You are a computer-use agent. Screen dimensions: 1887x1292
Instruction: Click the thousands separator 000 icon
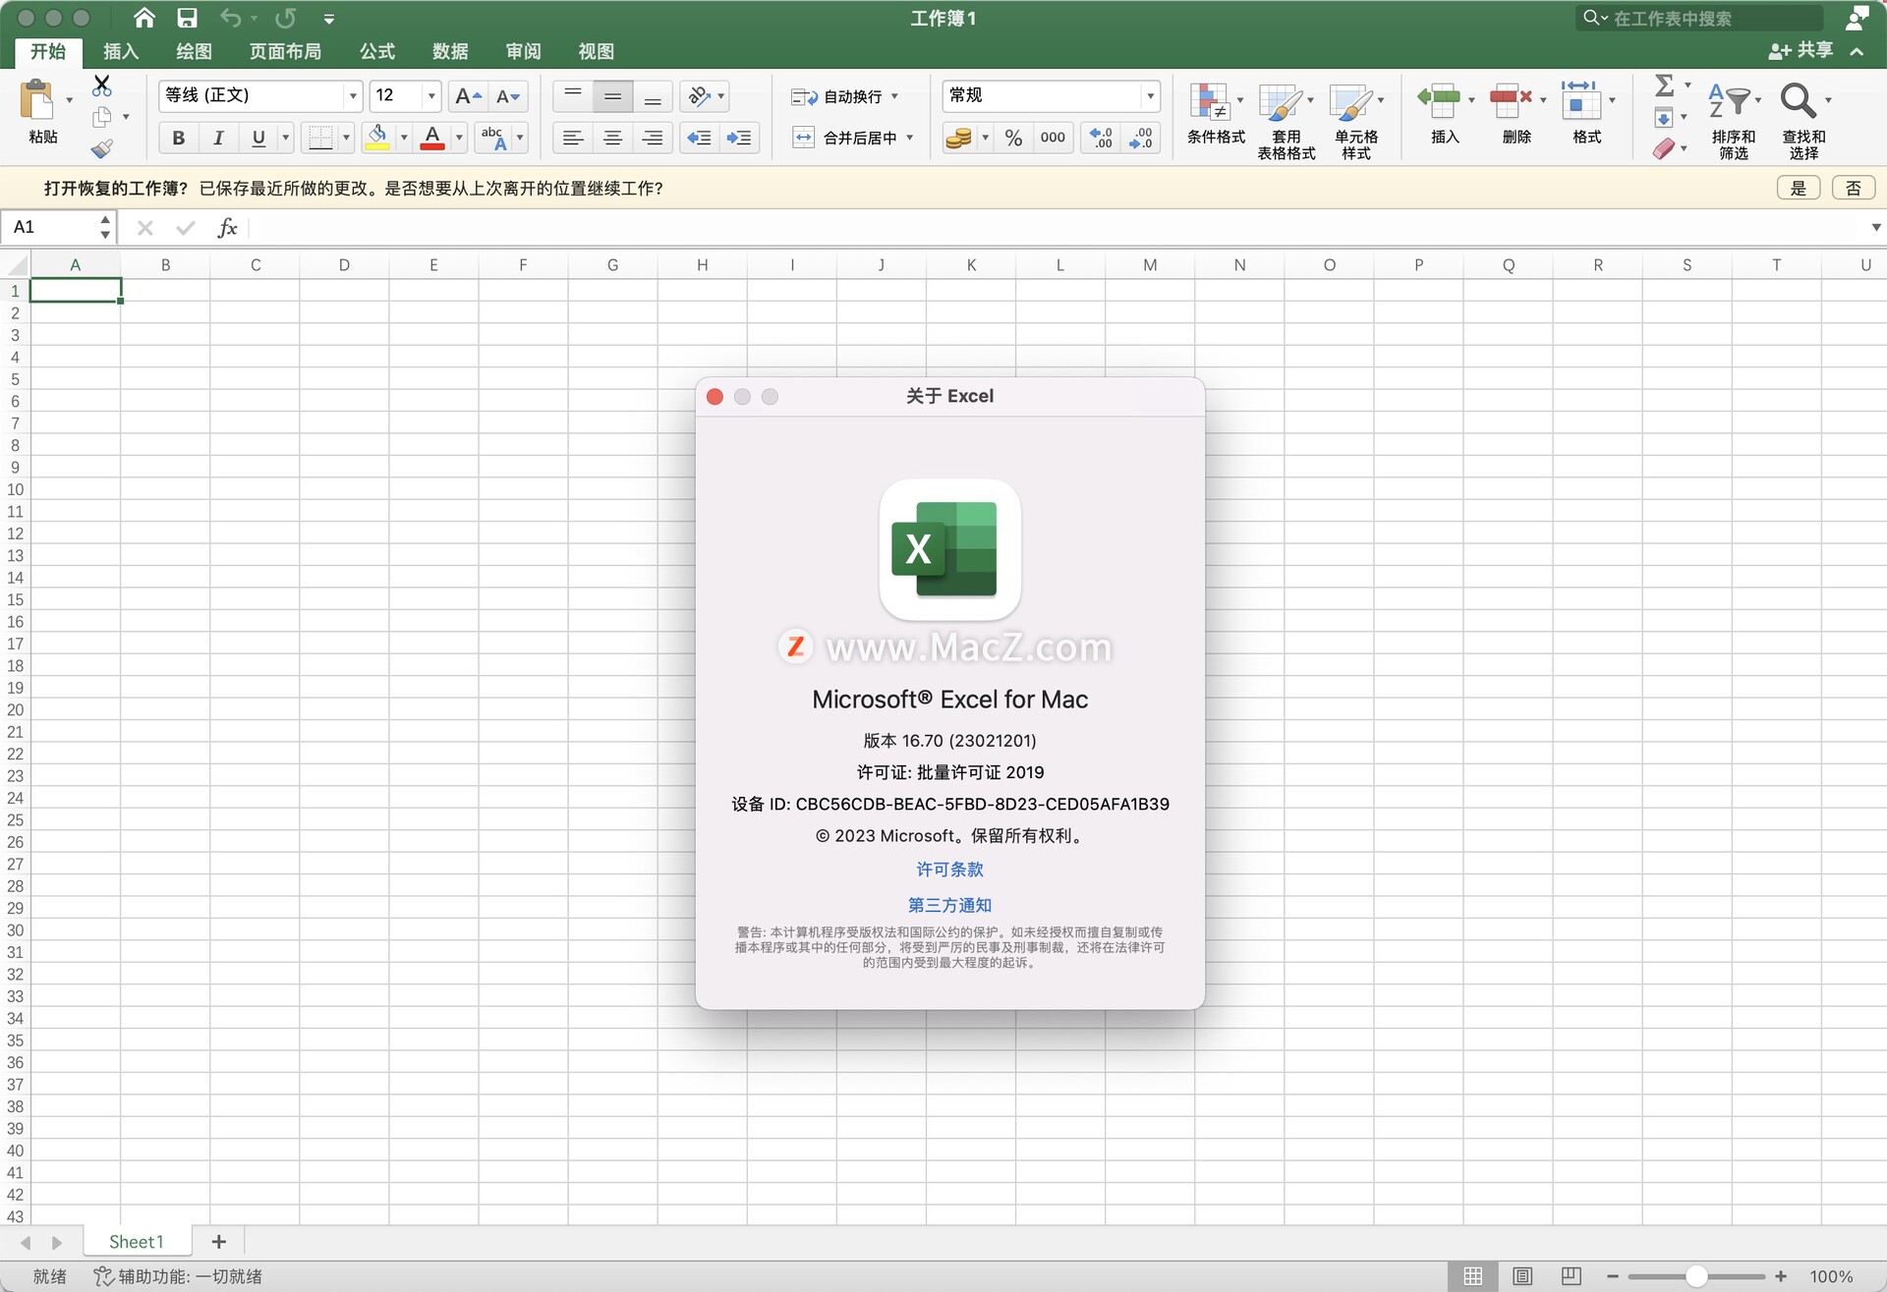click(x=1053, y=138)
